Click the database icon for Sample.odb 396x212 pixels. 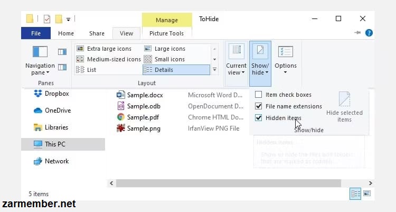tap(121, 106)
